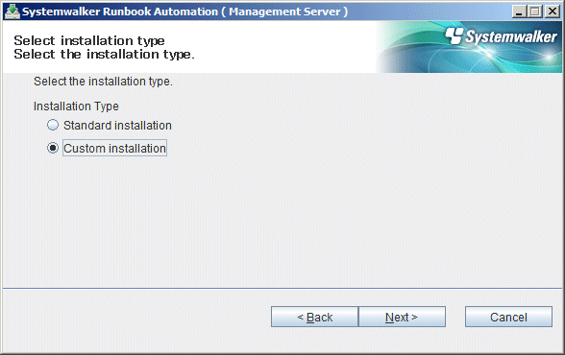Click the 'Installation Type' group label

click(x=76, y=106)
